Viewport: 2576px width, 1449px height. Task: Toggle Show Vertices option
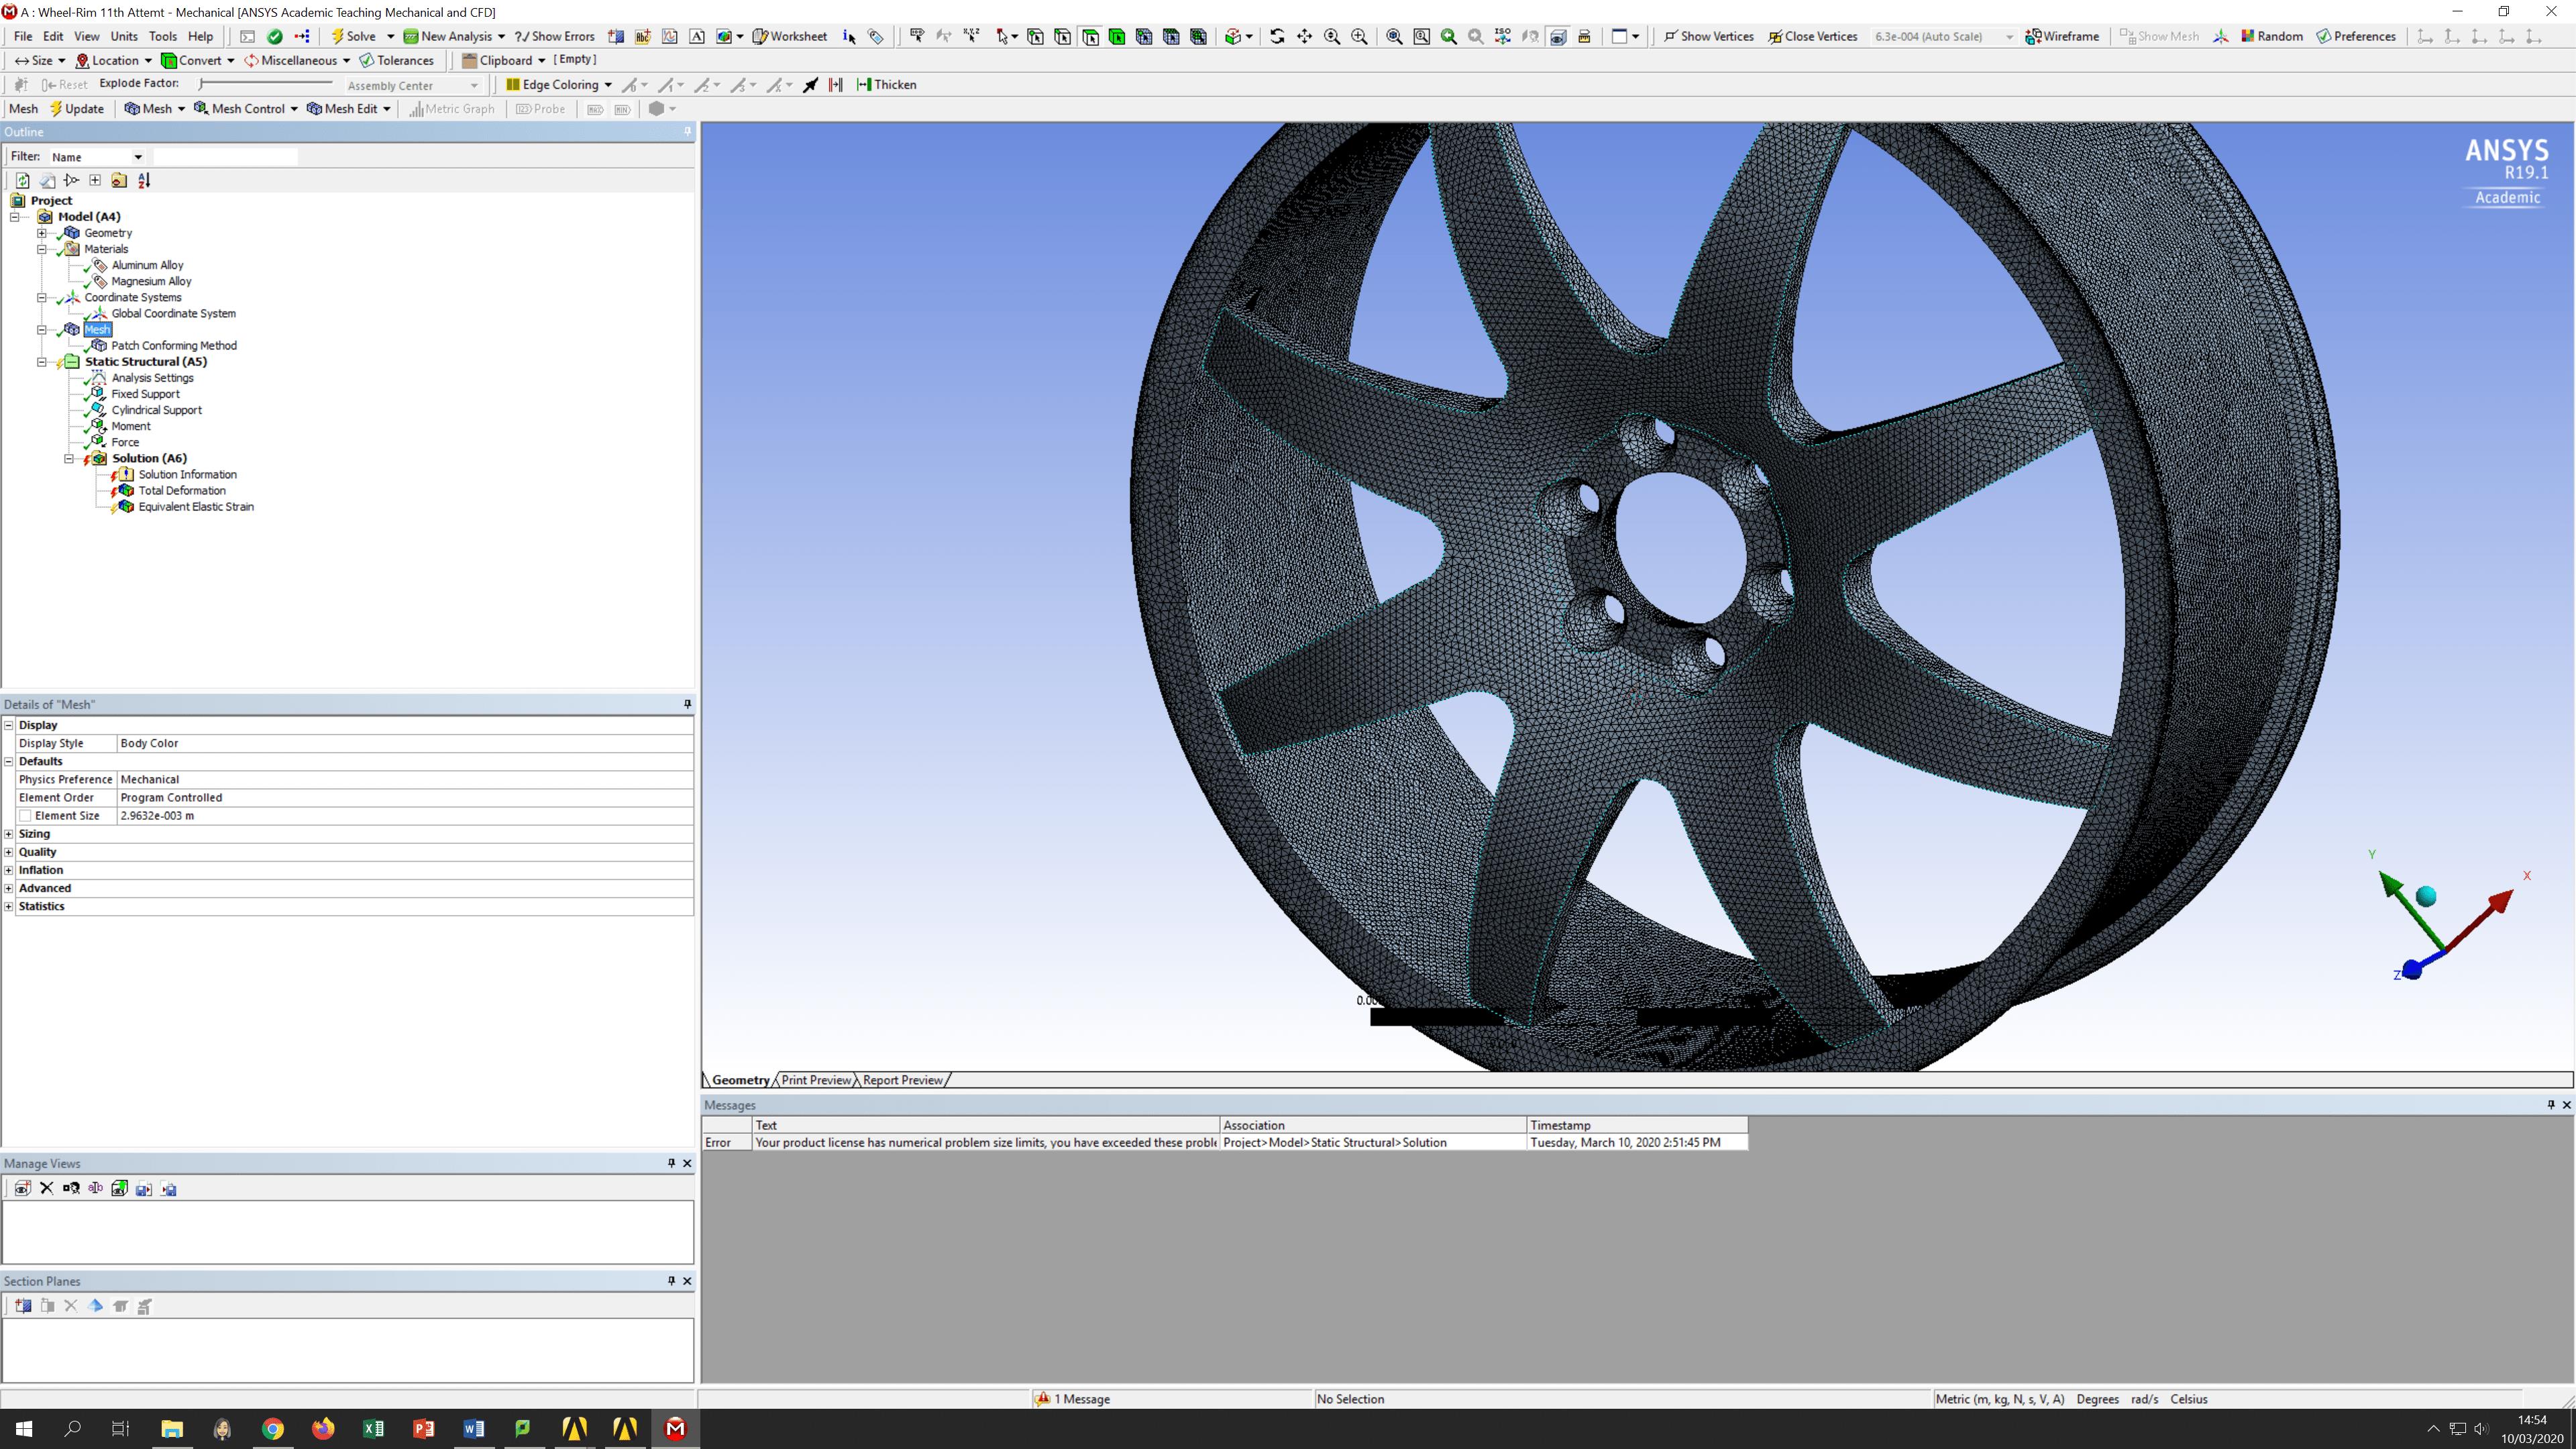1708,36
